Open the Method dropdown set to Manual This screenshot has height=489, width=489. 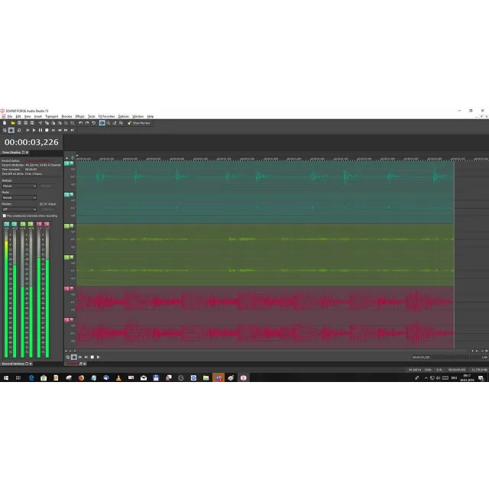(x=19, y=186)
